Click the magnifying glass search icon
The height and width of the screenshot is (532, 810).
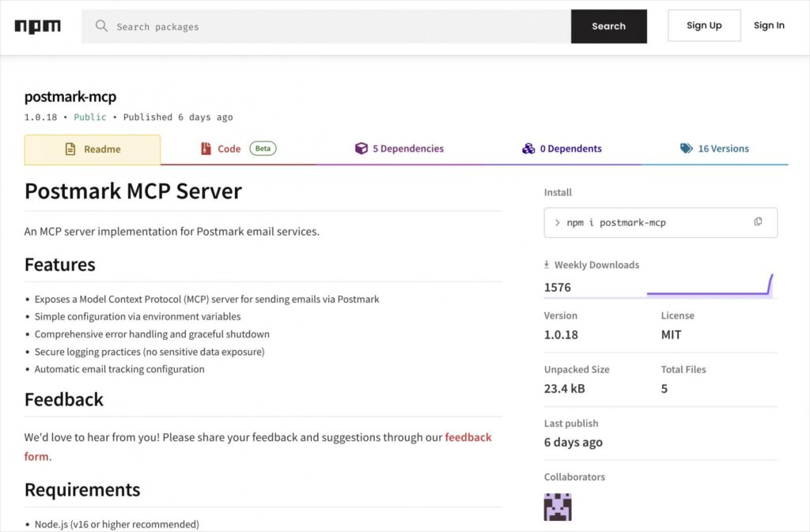101,26
